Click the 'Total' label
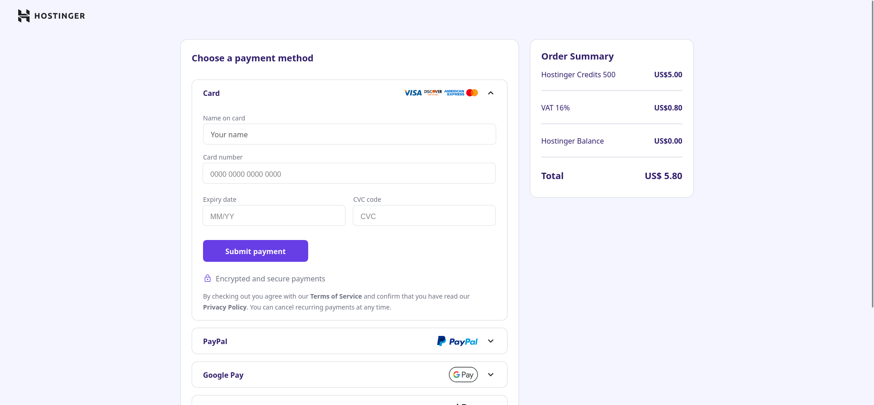The image size is (874, 405). click(552, 176)
